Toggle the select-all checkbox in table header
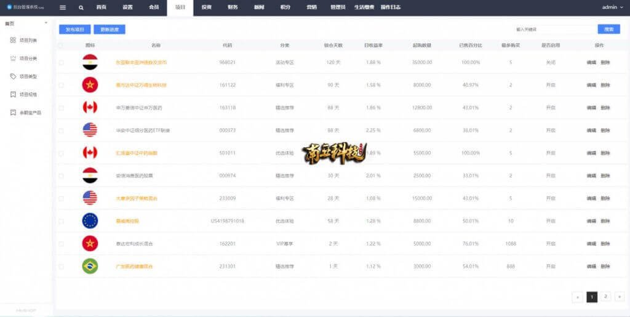 (60, 46)
